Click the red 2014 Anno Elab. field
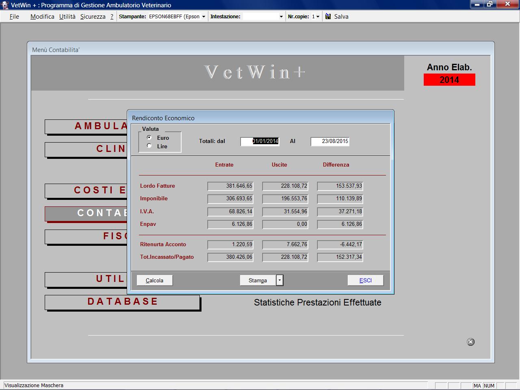This screenshot has width=520, height=390. [449, 80]
